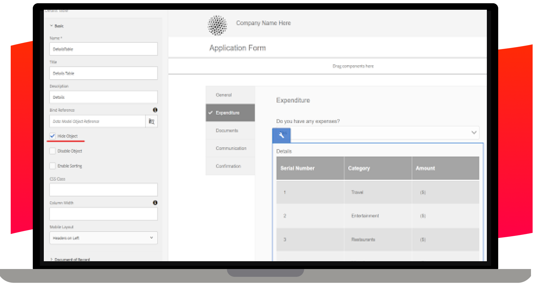
Task: Open the Mobile Layout dropdown showing Headers on Left
Action: (103, 238)
